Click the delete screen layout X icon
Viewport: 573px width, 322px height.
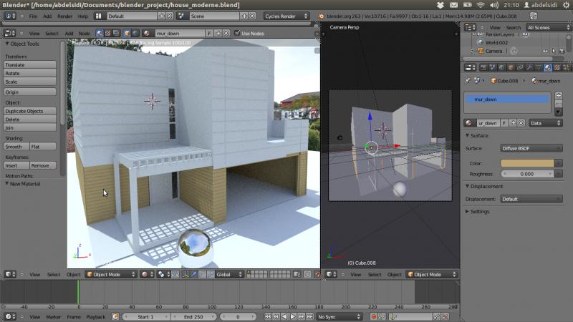click(x=170, y=16)
